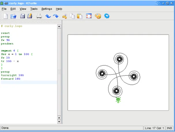Viewport: 175px width, 132px height.
Task: Click the editor scrollbar up arrow at top
Action: click(x=59, y=27)
